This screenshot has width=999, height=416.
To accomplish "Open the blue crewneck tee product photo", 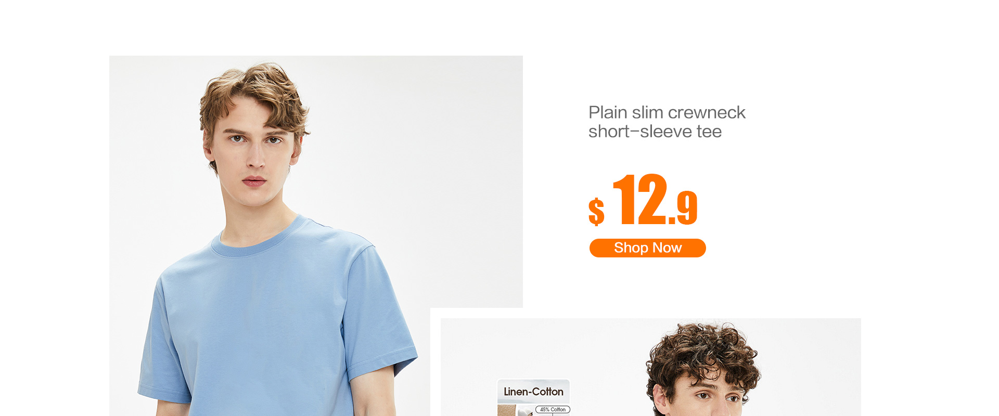I will (x=316, y=236).
